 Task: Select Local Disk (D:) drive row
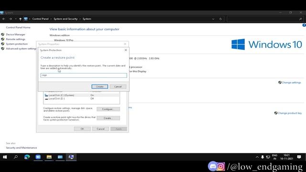click(x=81, y=99)
